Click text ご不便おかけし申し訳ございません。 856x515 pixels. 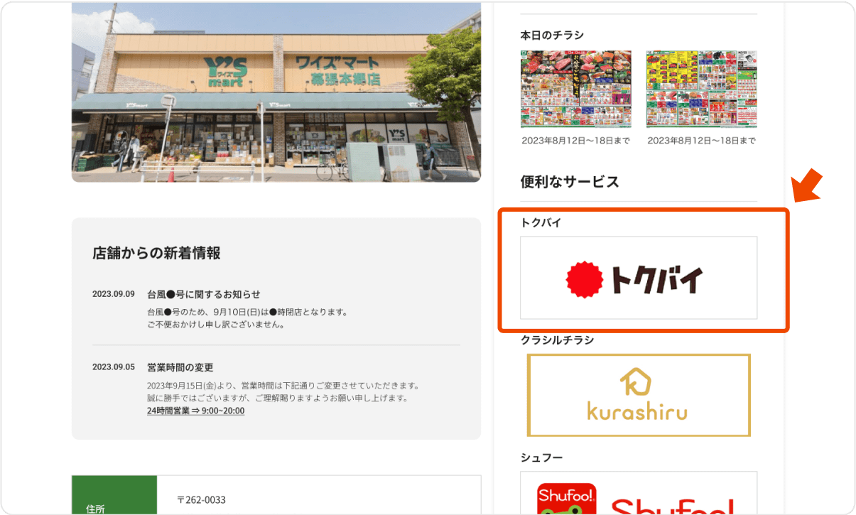216,325
